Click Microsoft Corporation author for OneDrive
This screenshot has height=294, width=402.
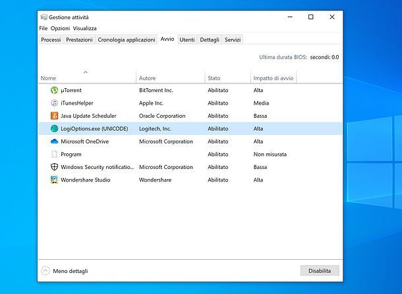click(x=166, y=141)
